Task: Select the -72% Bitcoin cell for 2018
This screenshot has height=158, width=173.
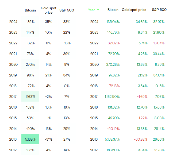Action: coord(30,86)
